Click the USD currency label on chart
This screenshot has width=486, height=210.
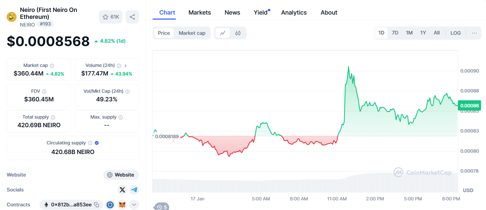(x=468, y=190)
